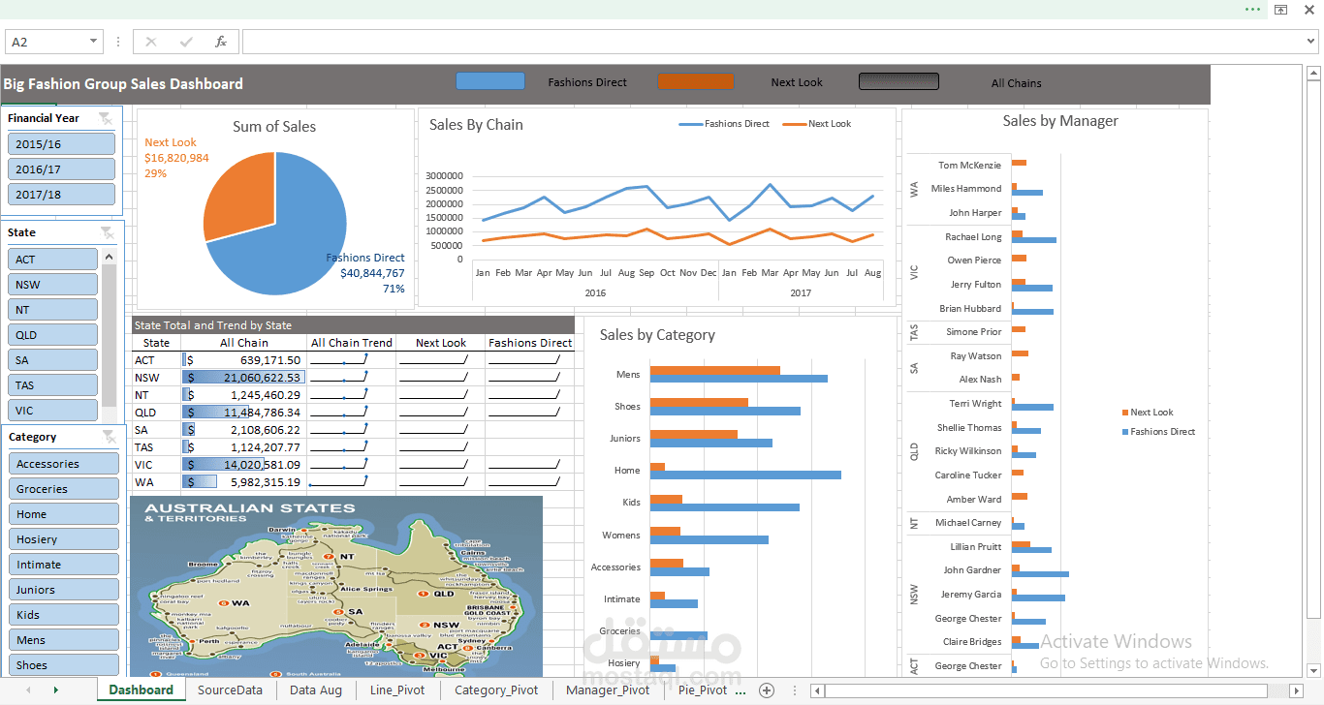
Task: Expand the formula bar chevron
Action: 1310,42
